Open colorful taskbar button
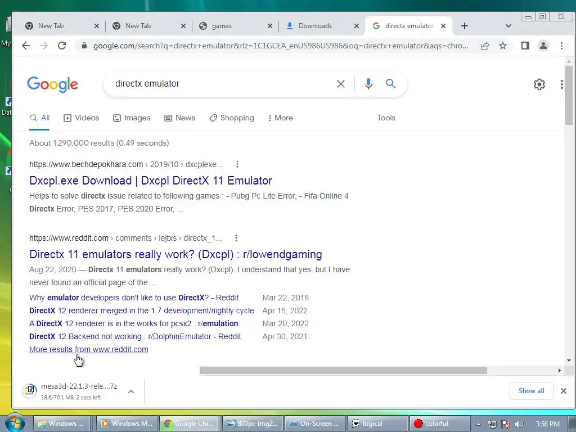This screenshot has height=432, width=576. [x=439, y=424]
